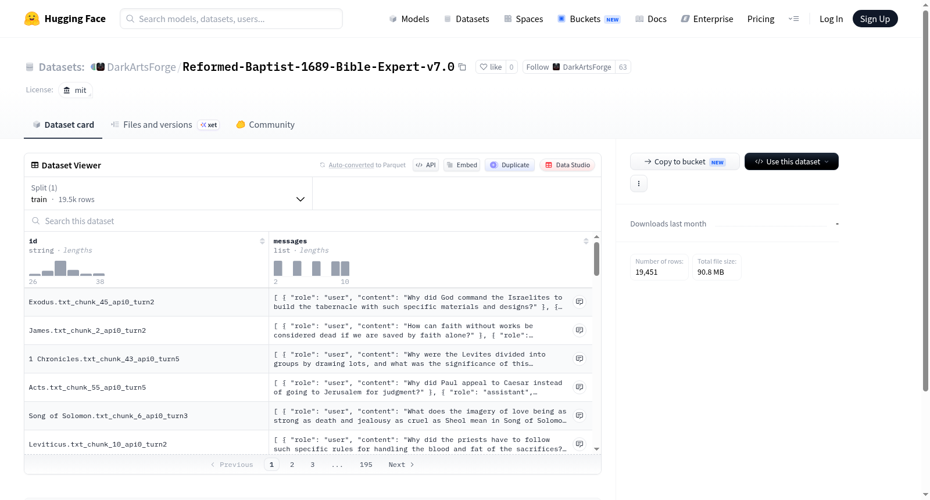Image resolution: width=930 pixels, height=500 pixels.
Task: Click the id lengths histogram
Action: tap(67, 268)
